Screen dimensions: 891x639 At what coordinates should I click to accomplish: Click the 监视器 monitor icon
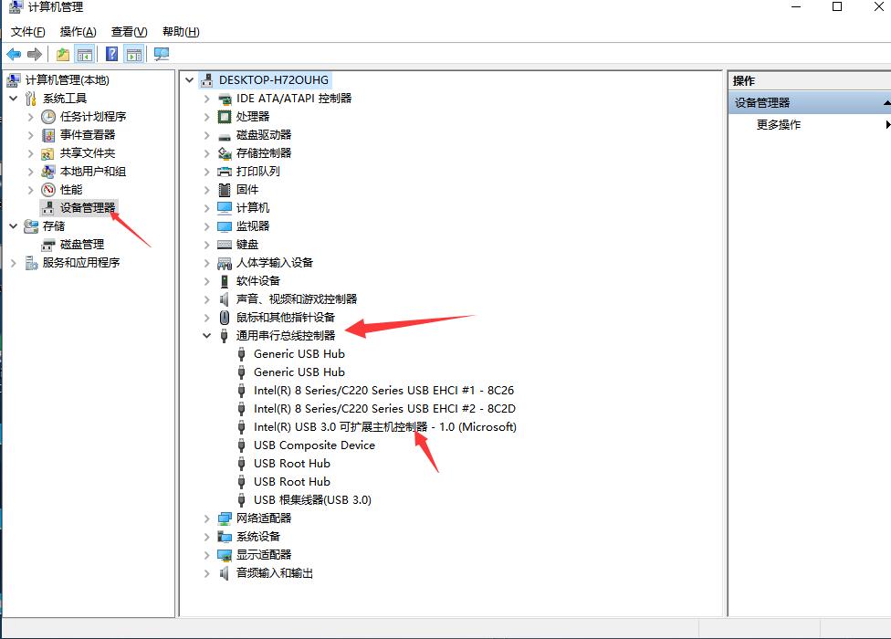point(225,226)
